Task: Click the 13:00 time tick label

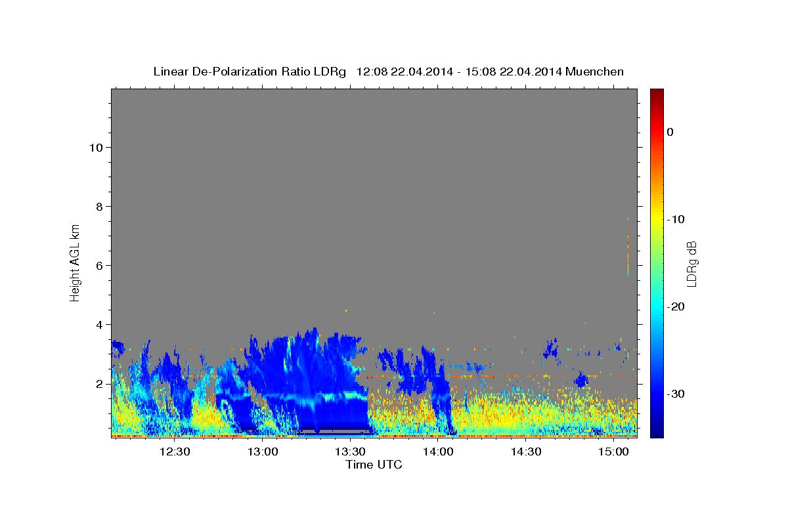Action: [x=263, y=452]
